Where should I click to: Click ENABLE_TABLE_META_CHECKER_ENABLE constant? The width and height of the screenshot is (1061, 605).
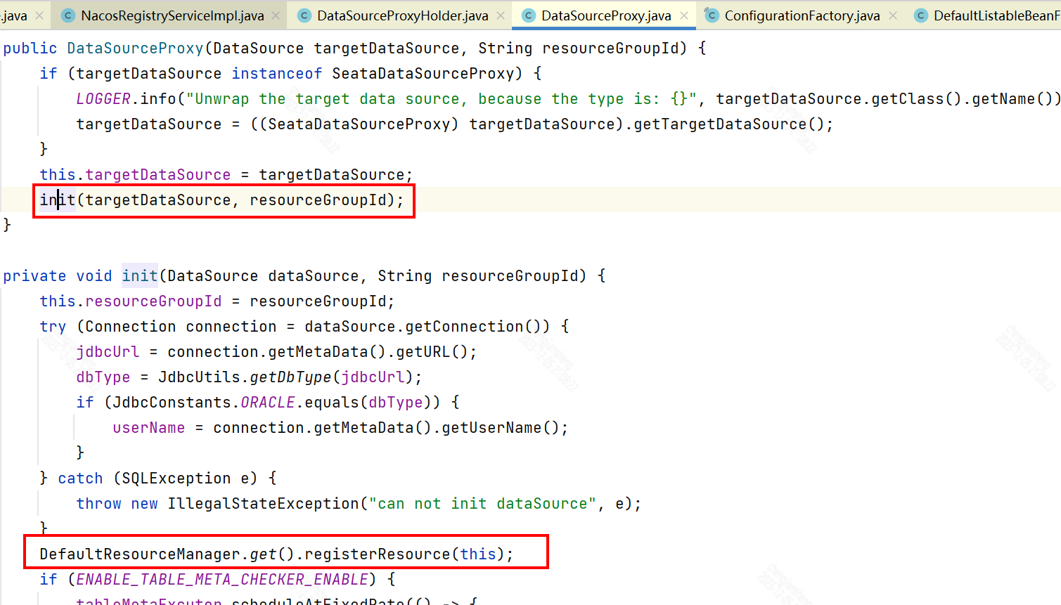(222, 580)
